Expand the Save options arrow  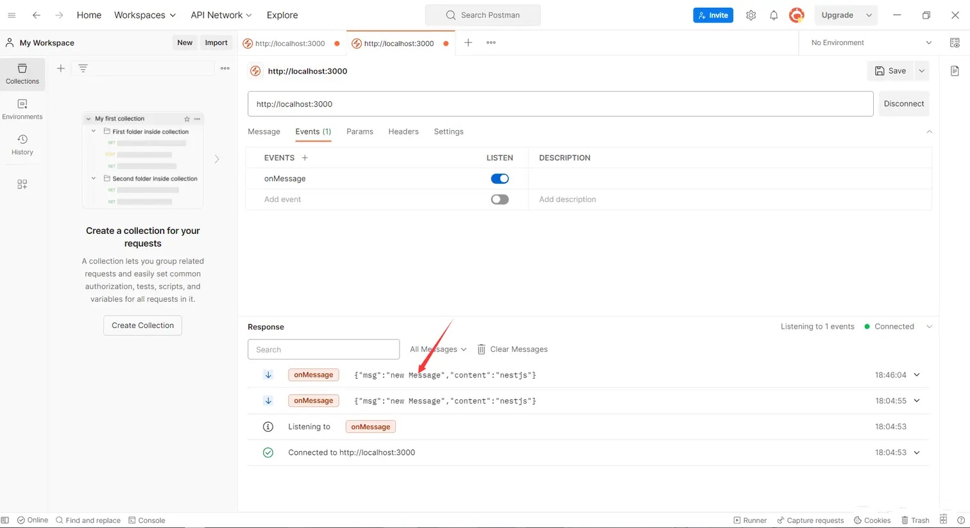[922, 71]
